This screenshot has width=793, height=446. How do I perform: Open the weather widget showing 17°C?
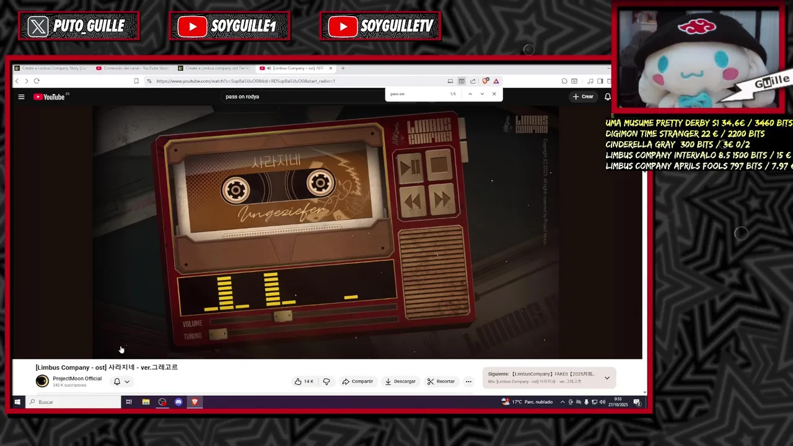click(x=527, y=402)
